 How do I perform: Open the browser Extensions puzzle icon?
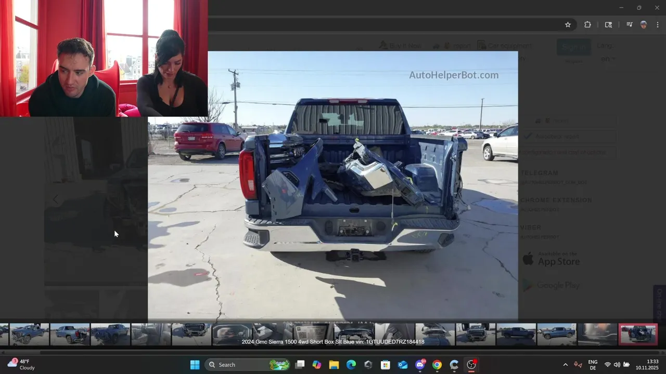587,24
